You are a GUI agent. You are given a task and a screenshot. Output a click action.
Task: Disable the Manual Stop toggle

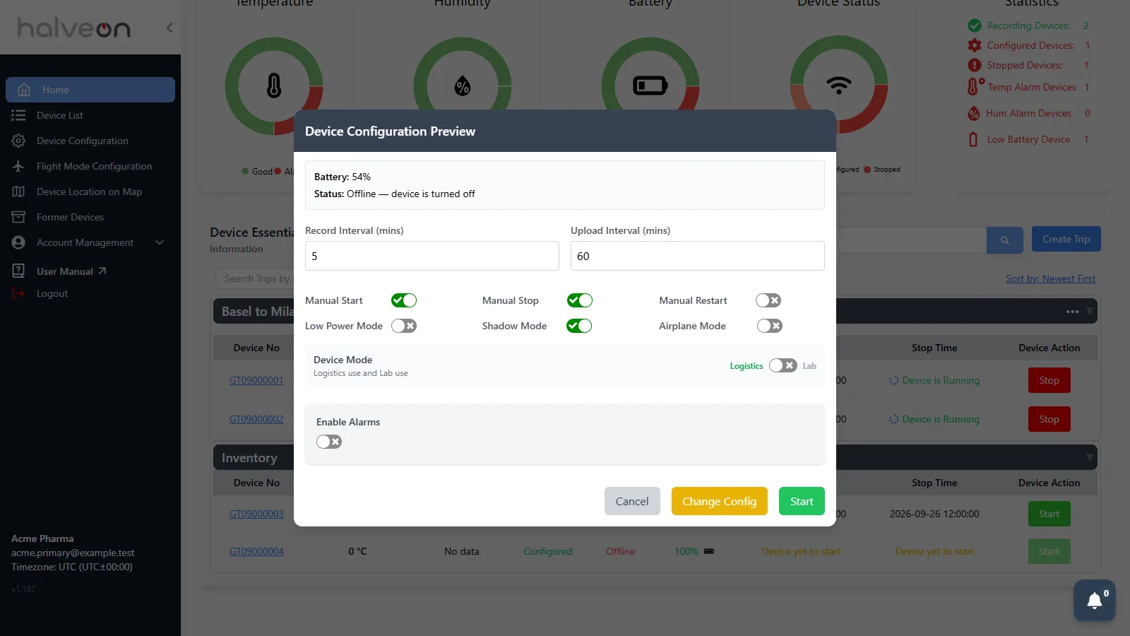point(580,300)
